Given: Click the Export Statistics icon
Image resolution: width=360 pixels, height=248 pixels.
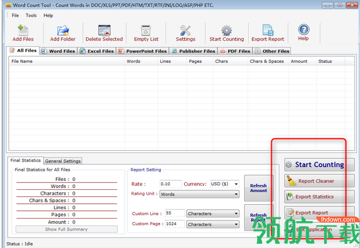Looking at the screenshot, I should pyautogui.click(x=290, y=196).
